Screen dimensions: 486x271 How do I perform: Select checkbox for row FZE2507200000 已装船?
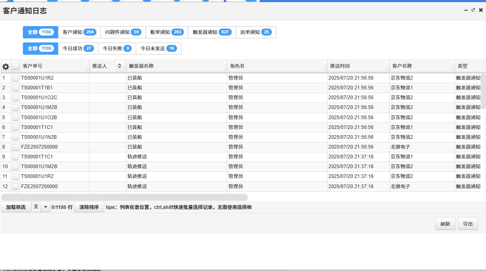point(16,147)
